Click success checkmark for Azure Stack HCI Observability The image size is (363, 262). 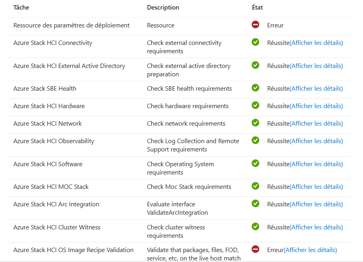pyautogui.click(x=255, y=140)
